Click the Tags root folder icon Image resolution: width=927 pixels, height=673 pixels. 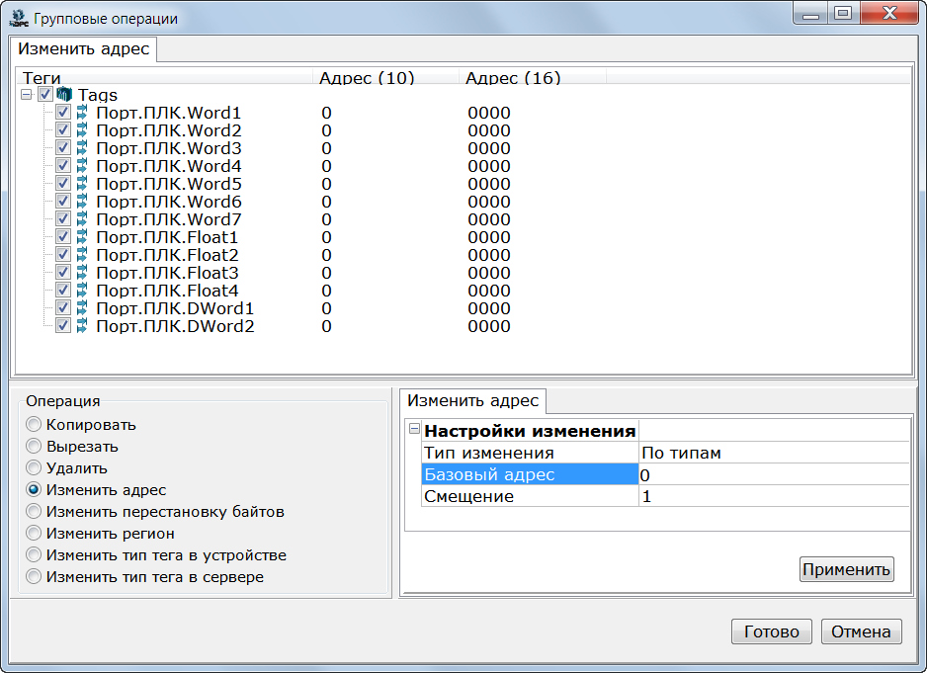tap(64, 95)
